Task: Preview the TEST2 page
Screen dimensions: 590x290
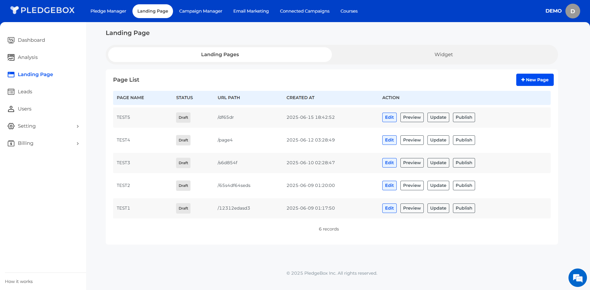Action: (412, 185)
